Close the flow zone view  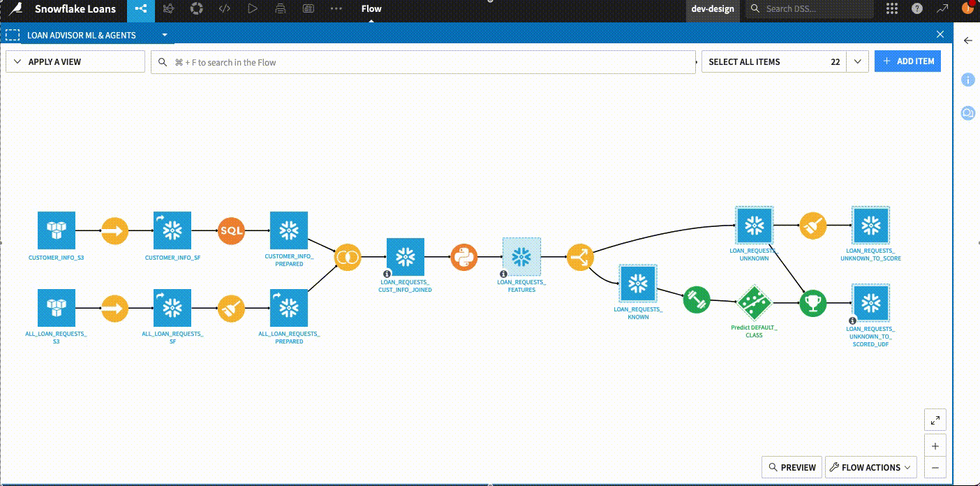point(940,34)
